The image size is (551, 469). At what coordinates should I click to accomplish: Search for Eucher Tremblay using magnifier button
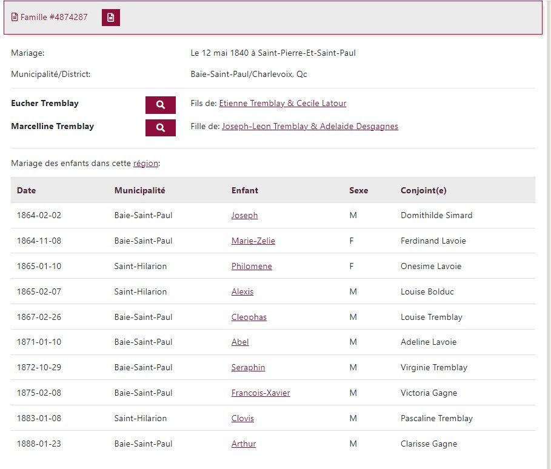(x=161, y=105)
